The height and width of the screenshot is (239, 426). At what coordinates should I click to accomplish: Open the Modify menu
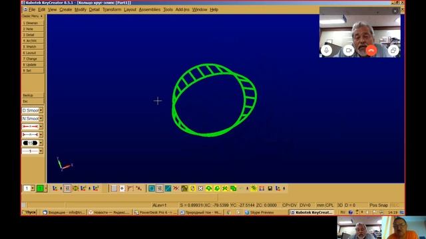[81, 9]
